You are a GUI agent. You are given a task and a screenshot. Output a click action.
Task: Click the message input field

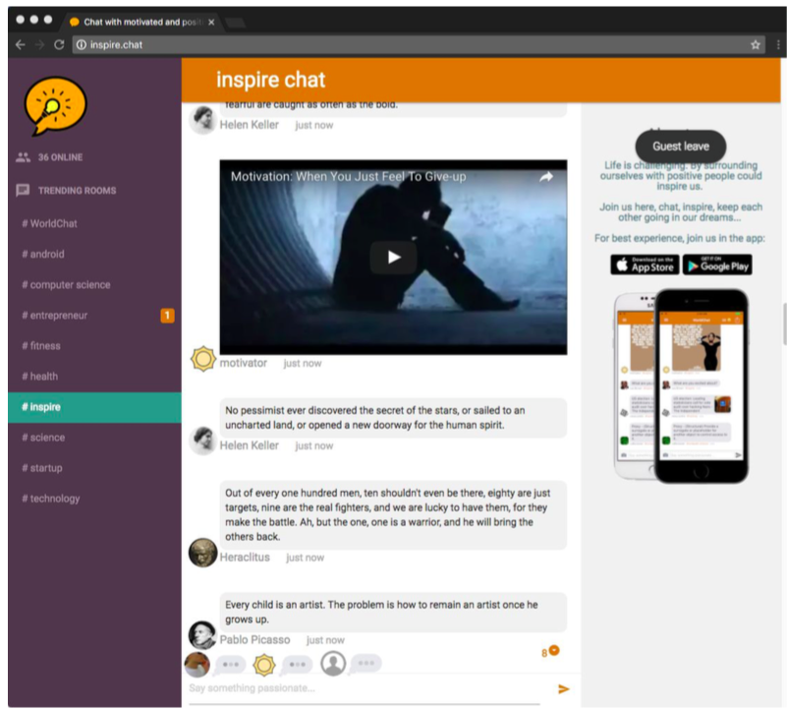click(x=364, y=688)
